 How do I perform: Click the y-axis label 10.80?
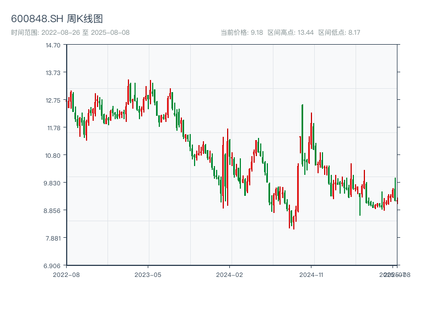[53, 156]
